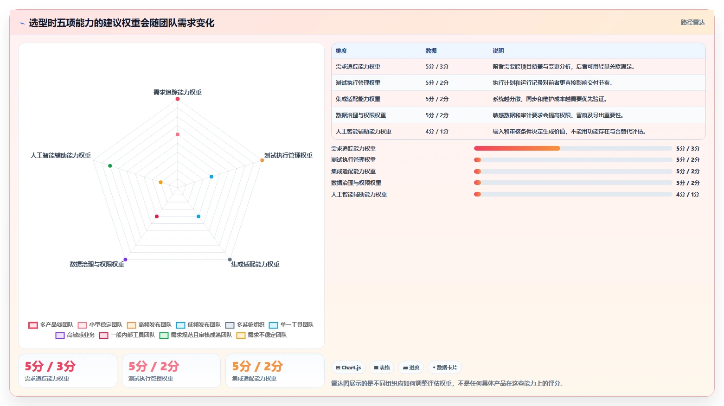
Task: Click the 需求追踪能力权重 5分 / 3分 data card
Action: click(68, 371)
